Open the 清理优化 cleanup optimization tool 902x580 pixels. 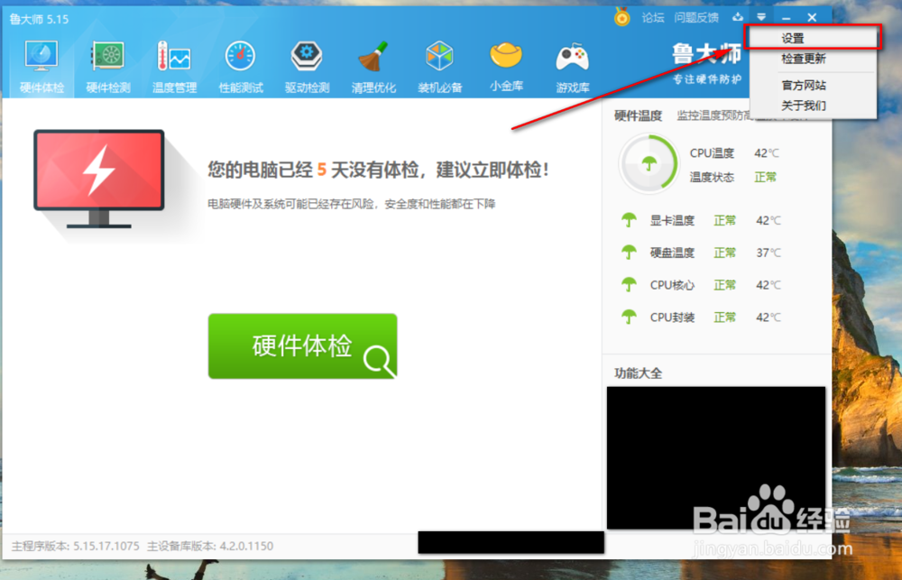[x=373, y=61]
